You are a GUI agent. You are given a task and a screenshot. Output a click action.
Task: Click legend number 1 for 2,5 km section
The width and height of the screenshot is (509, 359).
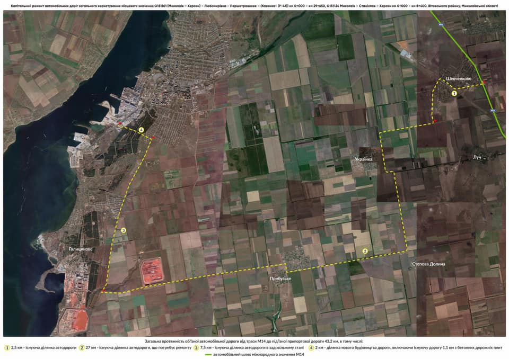click(x=6, y=348)
